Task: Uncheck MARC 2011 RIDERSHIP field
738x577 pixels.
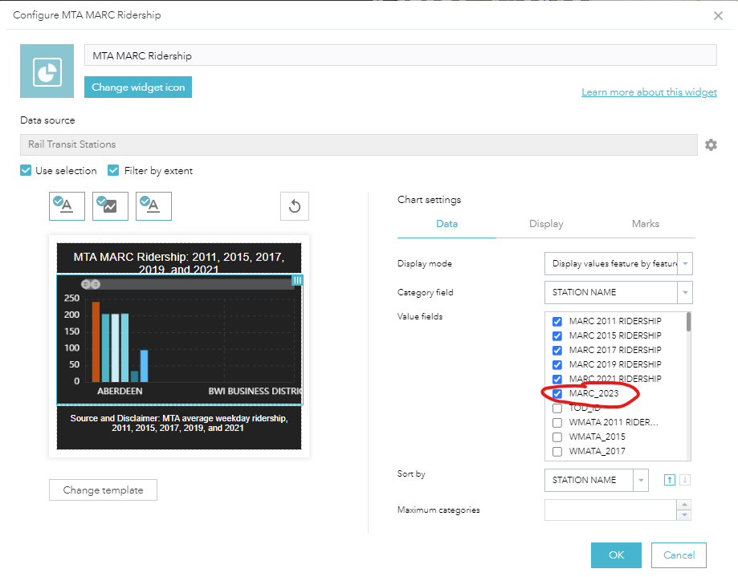Action: point(557,321)
